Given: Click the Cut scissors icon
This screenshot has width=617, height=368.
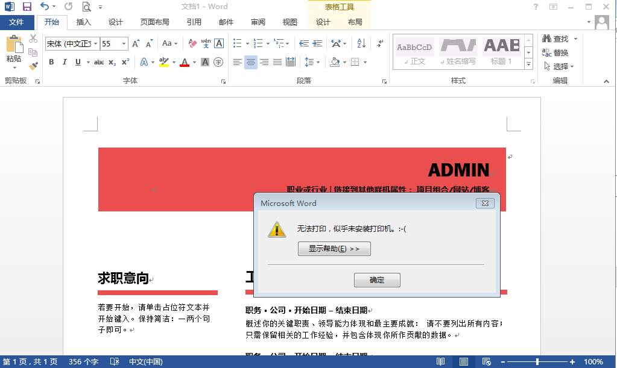Looking at the screenshot, I should tap(33, 39).
